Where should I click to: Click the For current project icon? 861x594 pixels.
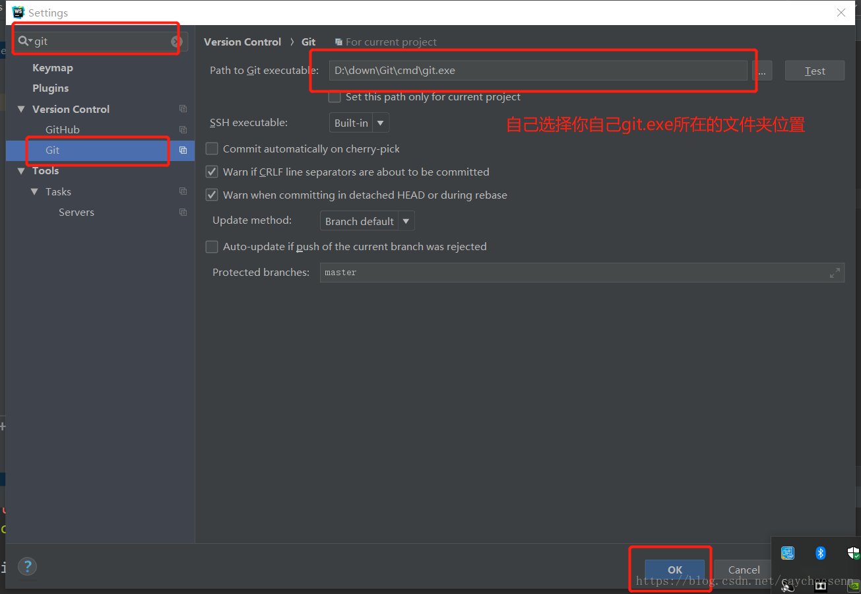pyautogui.click(x=338, y=42)
